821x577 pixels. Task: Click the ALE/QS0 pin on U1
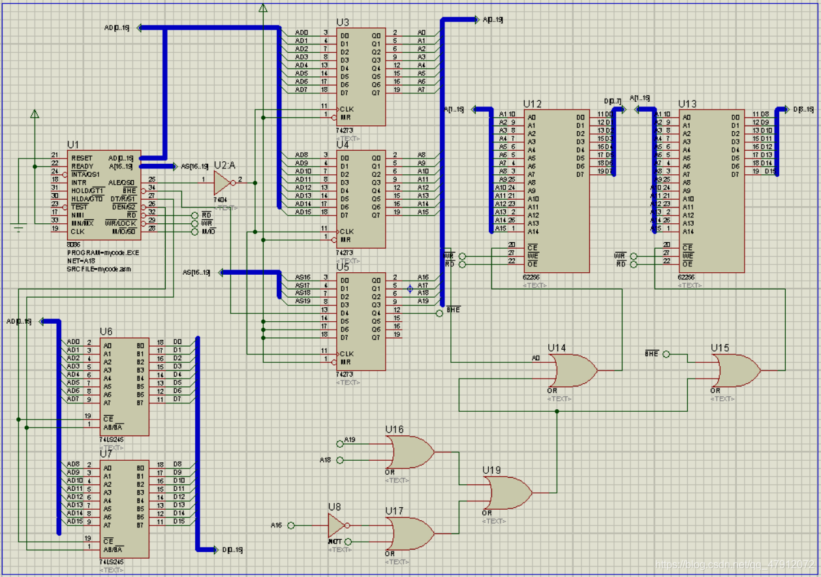[122, 182]
